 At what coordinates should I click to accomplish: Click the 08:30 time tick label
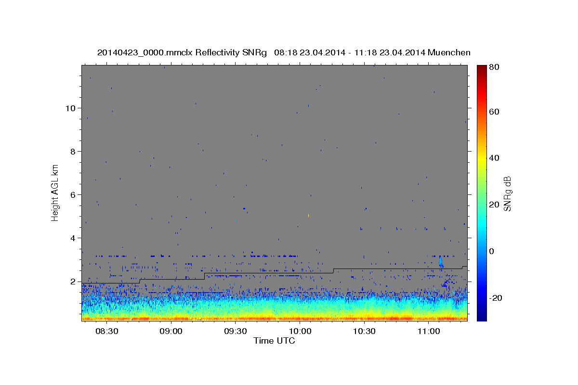click(107, 332)
